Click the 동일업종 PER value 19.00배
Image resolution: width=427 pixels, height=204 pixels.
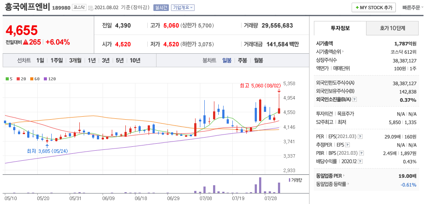coord(407,176)
